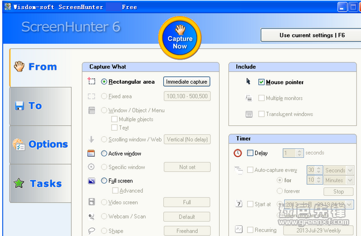Click Use current settings F6 button
This screenshot has height=236, width=361.
tap(311, 35)
